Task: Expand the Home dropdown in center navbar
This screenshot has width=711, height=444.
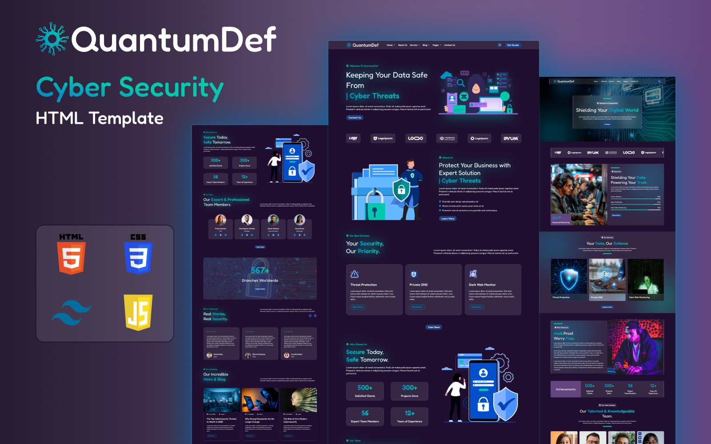Action: (390, 45)
